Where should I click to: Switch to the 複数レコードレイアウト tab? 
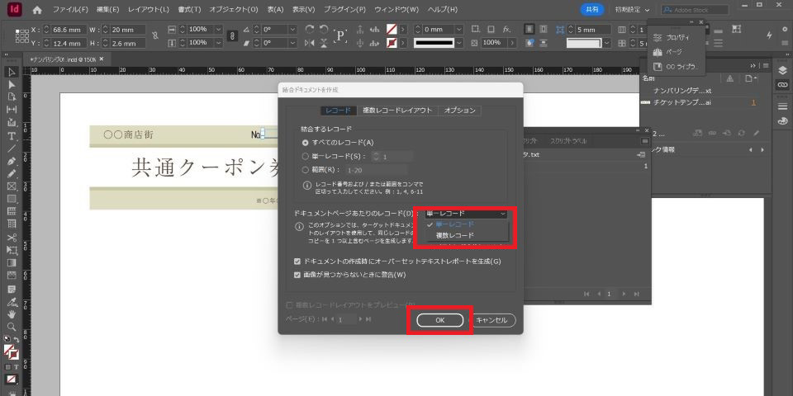coord(397,111)
